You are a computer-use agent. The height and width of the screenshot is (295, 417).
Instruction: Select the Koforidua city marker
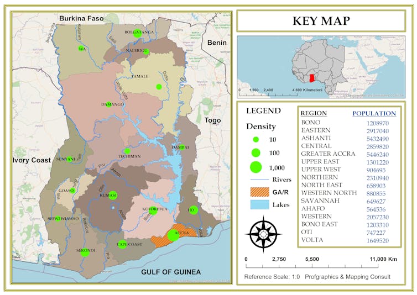coord(153,210)
